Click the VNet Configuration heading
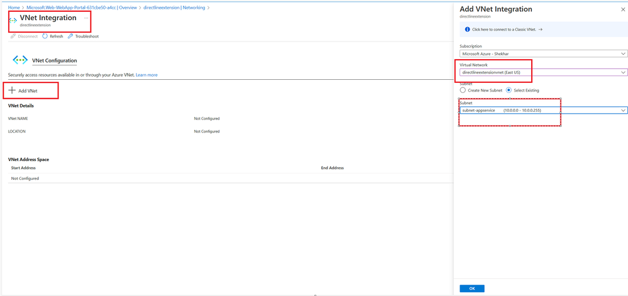The width and height of the screenshot is (628, 296). pyautogui.click(x=55, y=60)
